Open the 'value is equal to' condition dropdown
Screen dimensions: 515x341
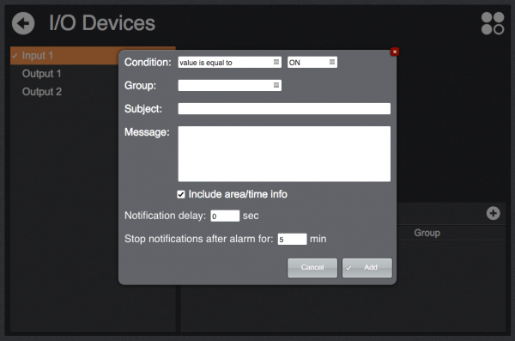229,62
